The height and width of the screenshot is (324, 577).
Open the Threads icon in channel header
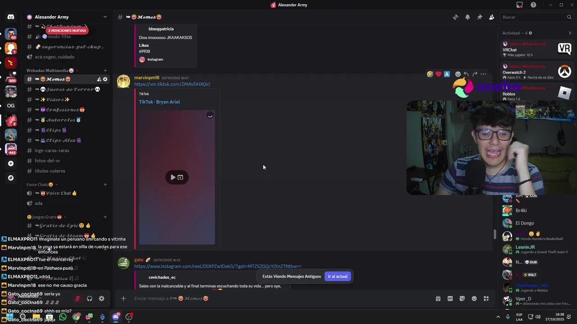pos(455,17)
